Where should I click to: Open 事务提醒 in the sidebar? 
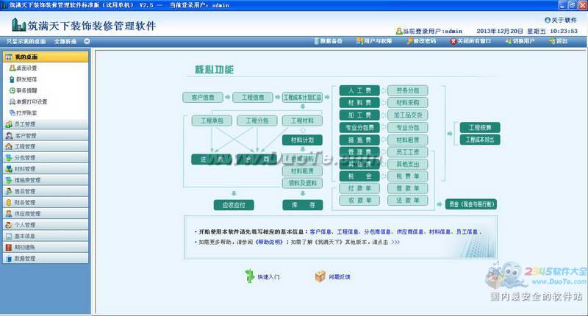[24, 90]
